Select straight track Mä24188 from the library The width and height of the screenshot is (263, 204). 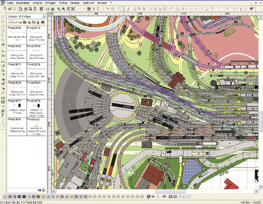17,34
